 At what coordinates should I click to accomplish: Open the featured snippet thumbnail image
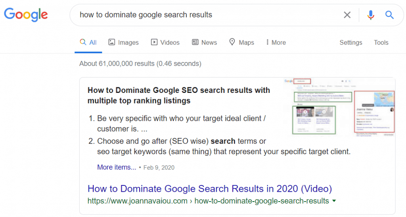click(x=339, y=107)
